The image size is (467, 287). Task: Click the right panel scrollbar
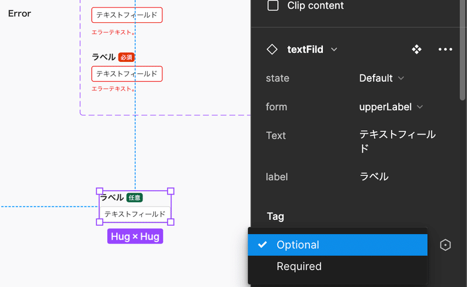click(462, 50)
